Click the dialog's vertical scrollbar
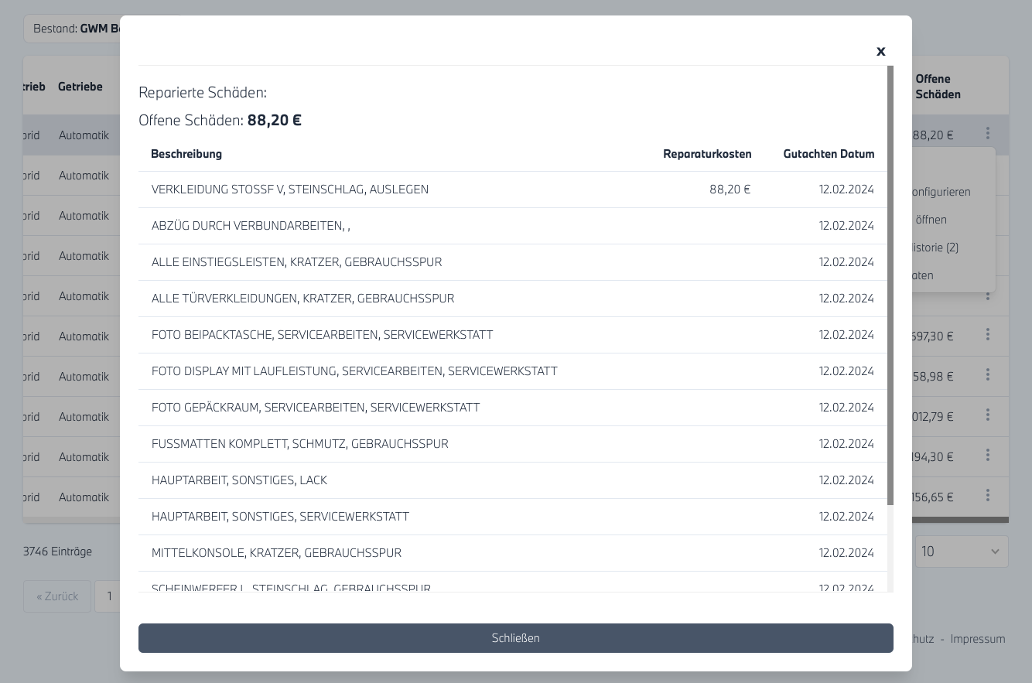This screenshot has height=683, width=1032. click(x=890, y=286)
